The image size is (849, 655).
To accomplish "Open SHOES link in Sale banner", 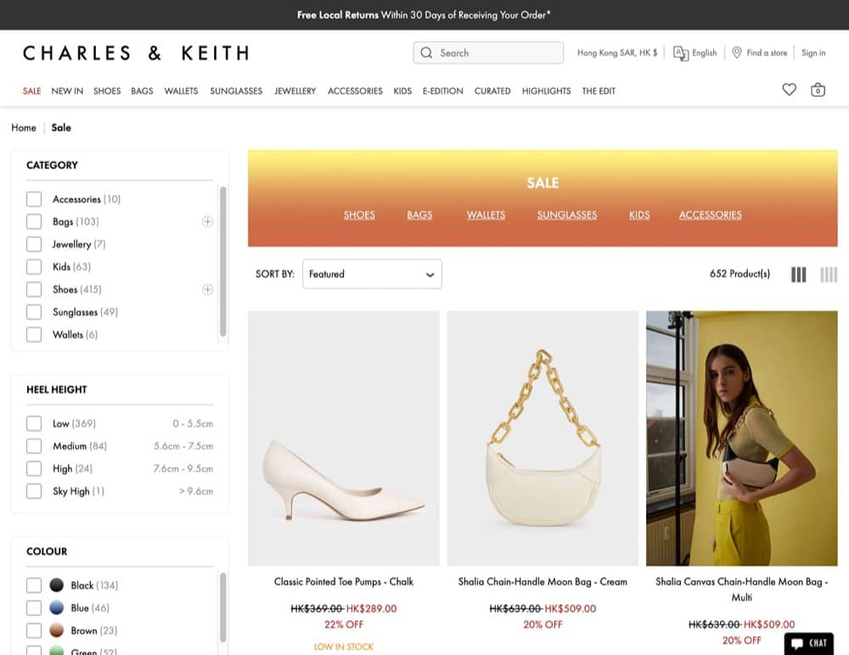I will click(x=359, y=215).
